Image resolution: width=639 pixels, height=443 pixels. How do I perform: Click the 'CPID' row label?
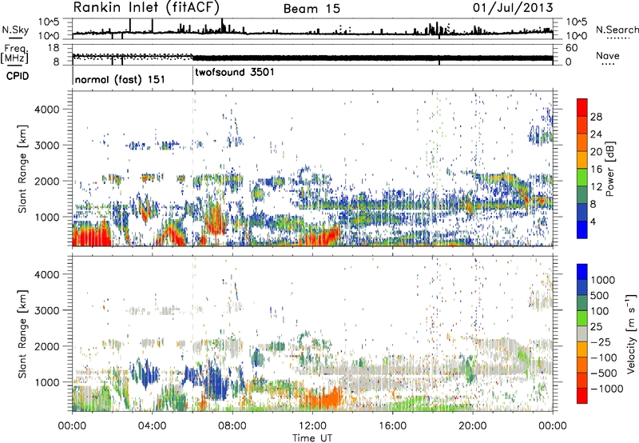17,76
